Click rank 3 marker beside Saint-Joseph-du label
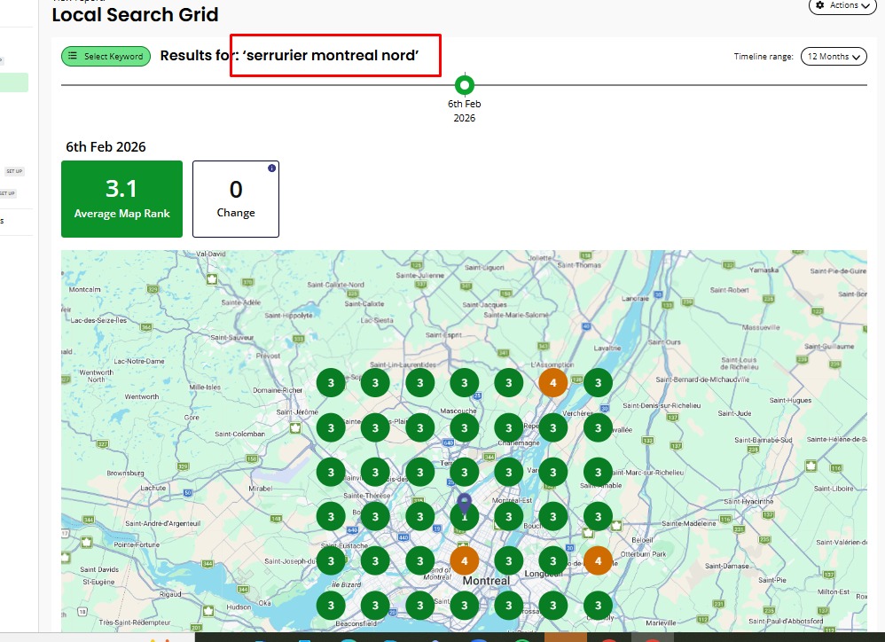Screen dimensions: 885x642 tap(332, 561)
